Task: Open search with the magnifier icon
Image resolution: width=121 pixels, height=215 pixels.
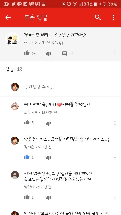Action: 98,17
